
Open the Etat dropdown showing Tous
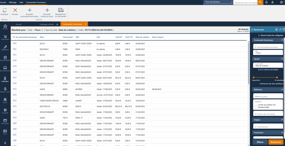pyautogui.click(x=268, y=52)
